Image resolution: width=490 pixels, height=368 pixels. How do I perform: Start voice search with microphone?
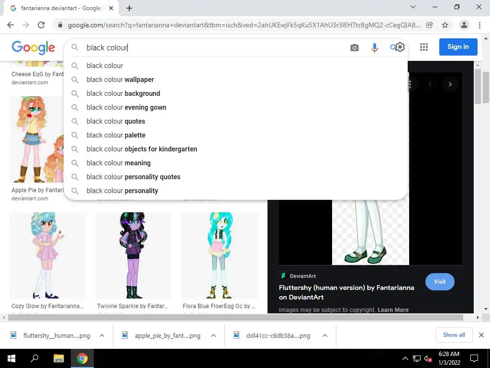(x=374, y=47)
